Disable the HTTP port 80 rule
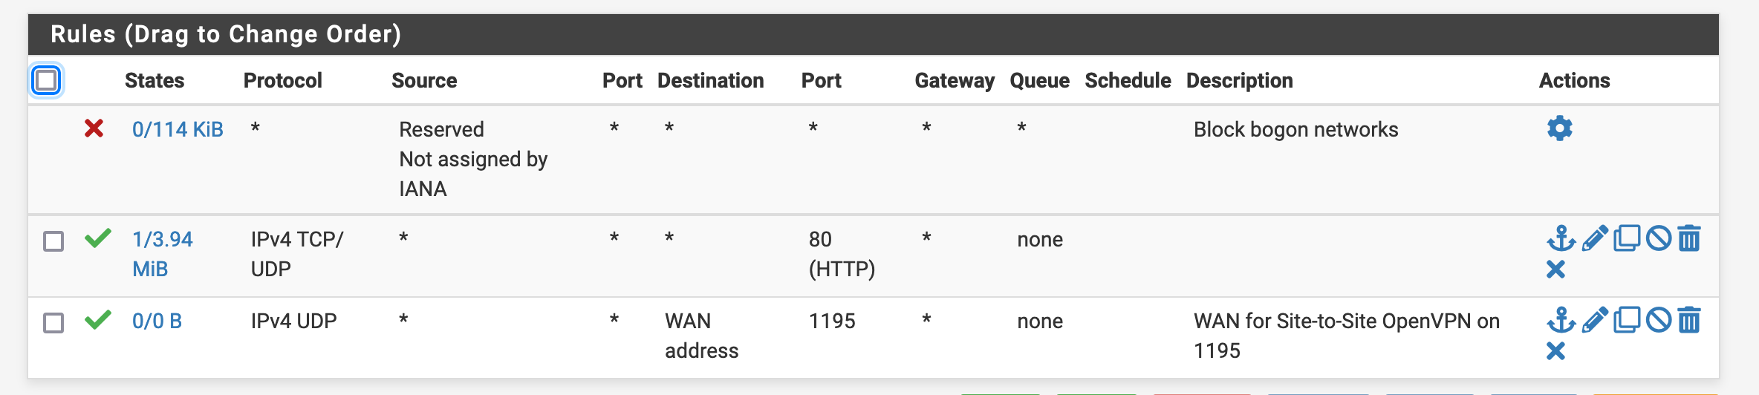Viewport: 1759px width, 395px height. tap(1658, 238)
